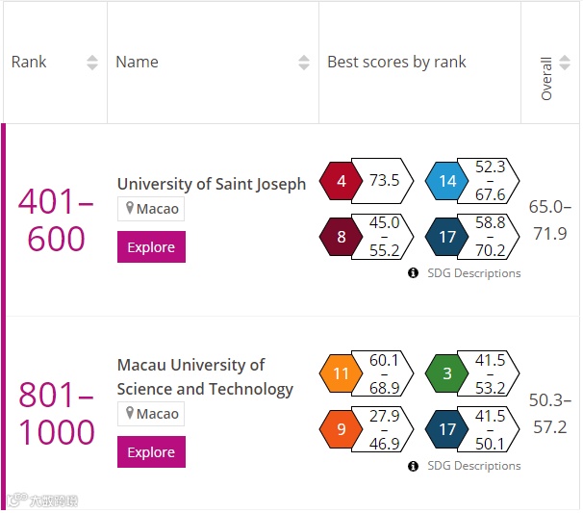The height and width of the screenshot is (513, 583).
Task: Explore Macau University of Science and Technology
Action: tap(151, 452)
